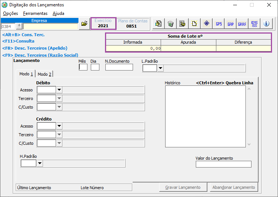The image size is (278, 197).
Task: Open the Opções menu
Action: [10, 13]
